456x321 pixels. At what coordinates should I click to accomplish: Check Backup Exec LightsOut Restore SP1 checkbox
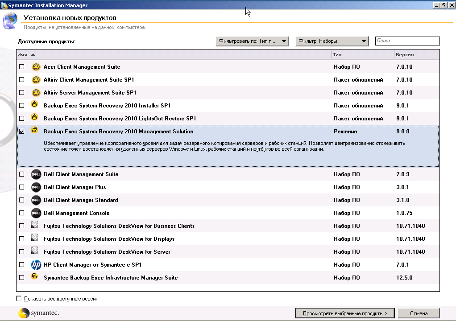coord(22,119)
